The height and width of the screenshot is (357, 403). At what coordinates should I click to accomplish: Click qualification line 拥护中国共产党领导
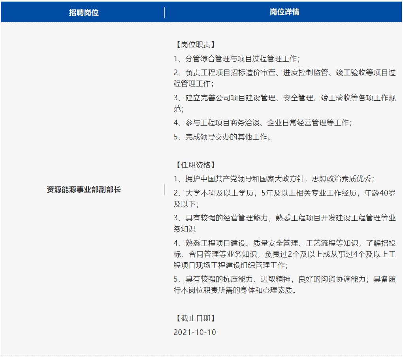coord(274,179)
